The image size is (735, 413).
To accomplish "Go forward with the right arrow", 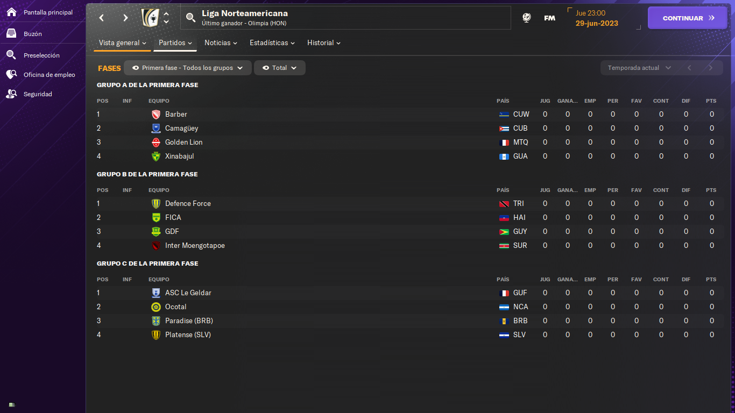I will [125, 18].
